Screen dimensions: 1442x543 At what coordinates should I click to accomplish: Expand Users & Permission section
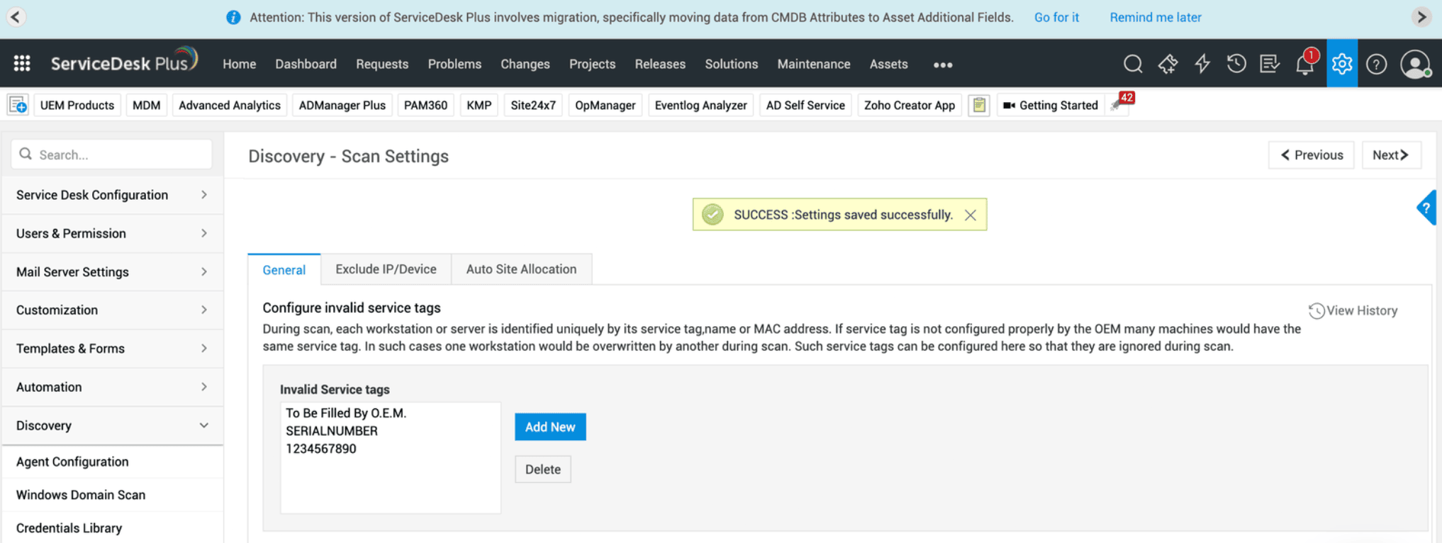point(112,233)
